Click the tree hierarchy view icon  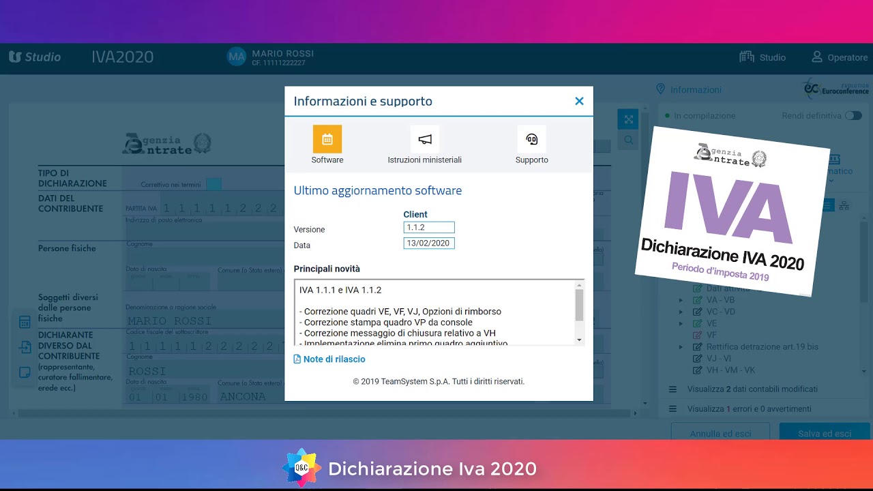point(844,205)
